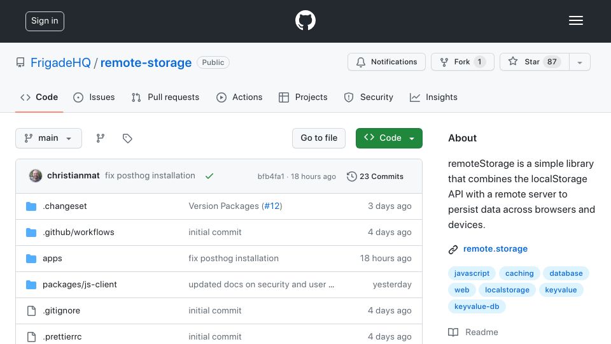Click christianmat's avatar image
Screen dimensions: 611x344
coord(36,176)
